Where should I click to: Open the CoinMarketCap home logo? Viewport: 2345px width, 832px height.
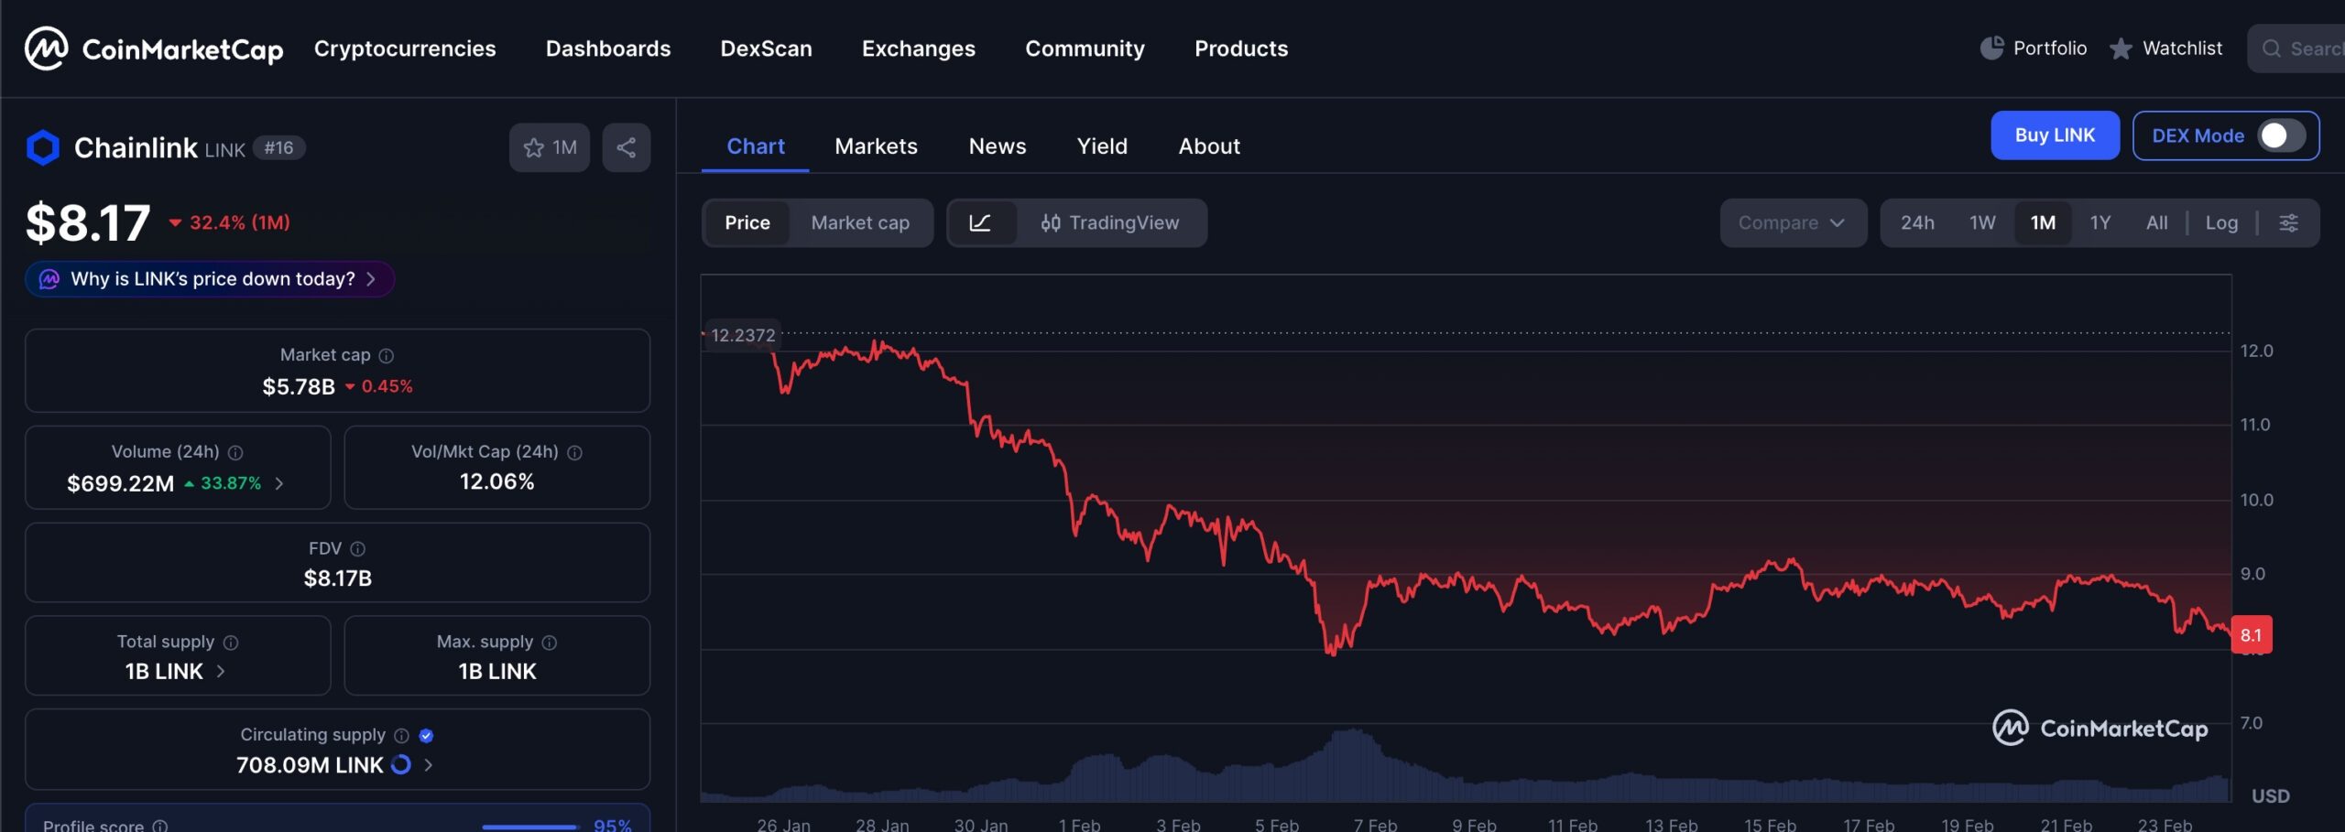tap(153, 49)
